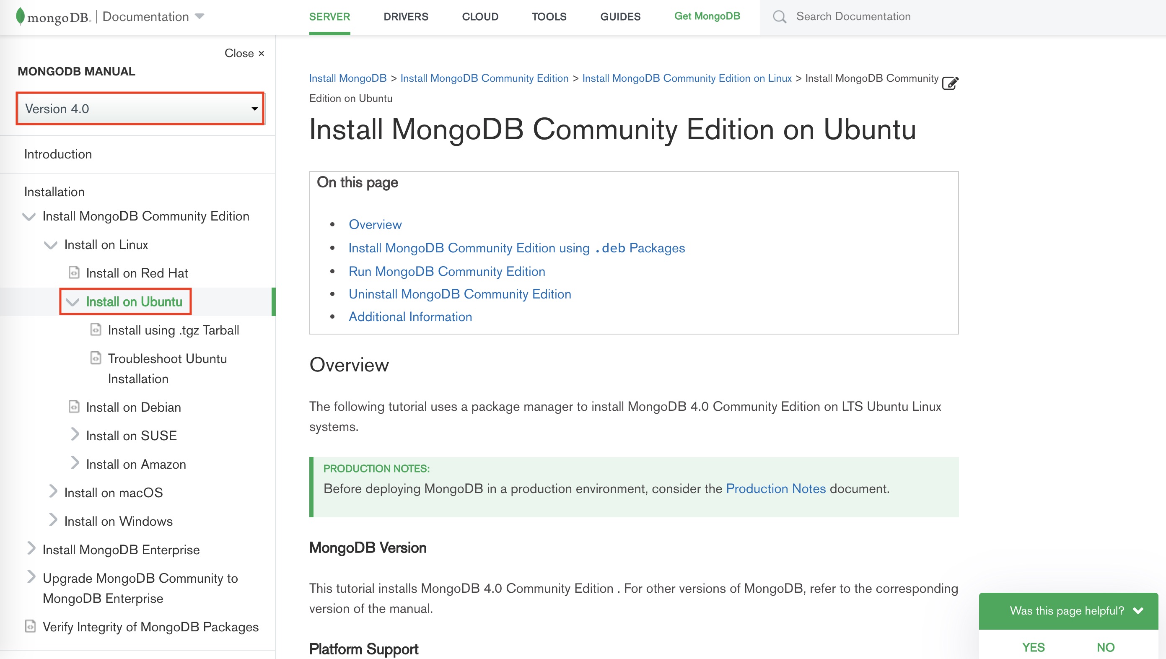Collapse Install MongoDB Community Edition section
Image resolution: width=1166 pixels, height=659 pixels.
29,217
